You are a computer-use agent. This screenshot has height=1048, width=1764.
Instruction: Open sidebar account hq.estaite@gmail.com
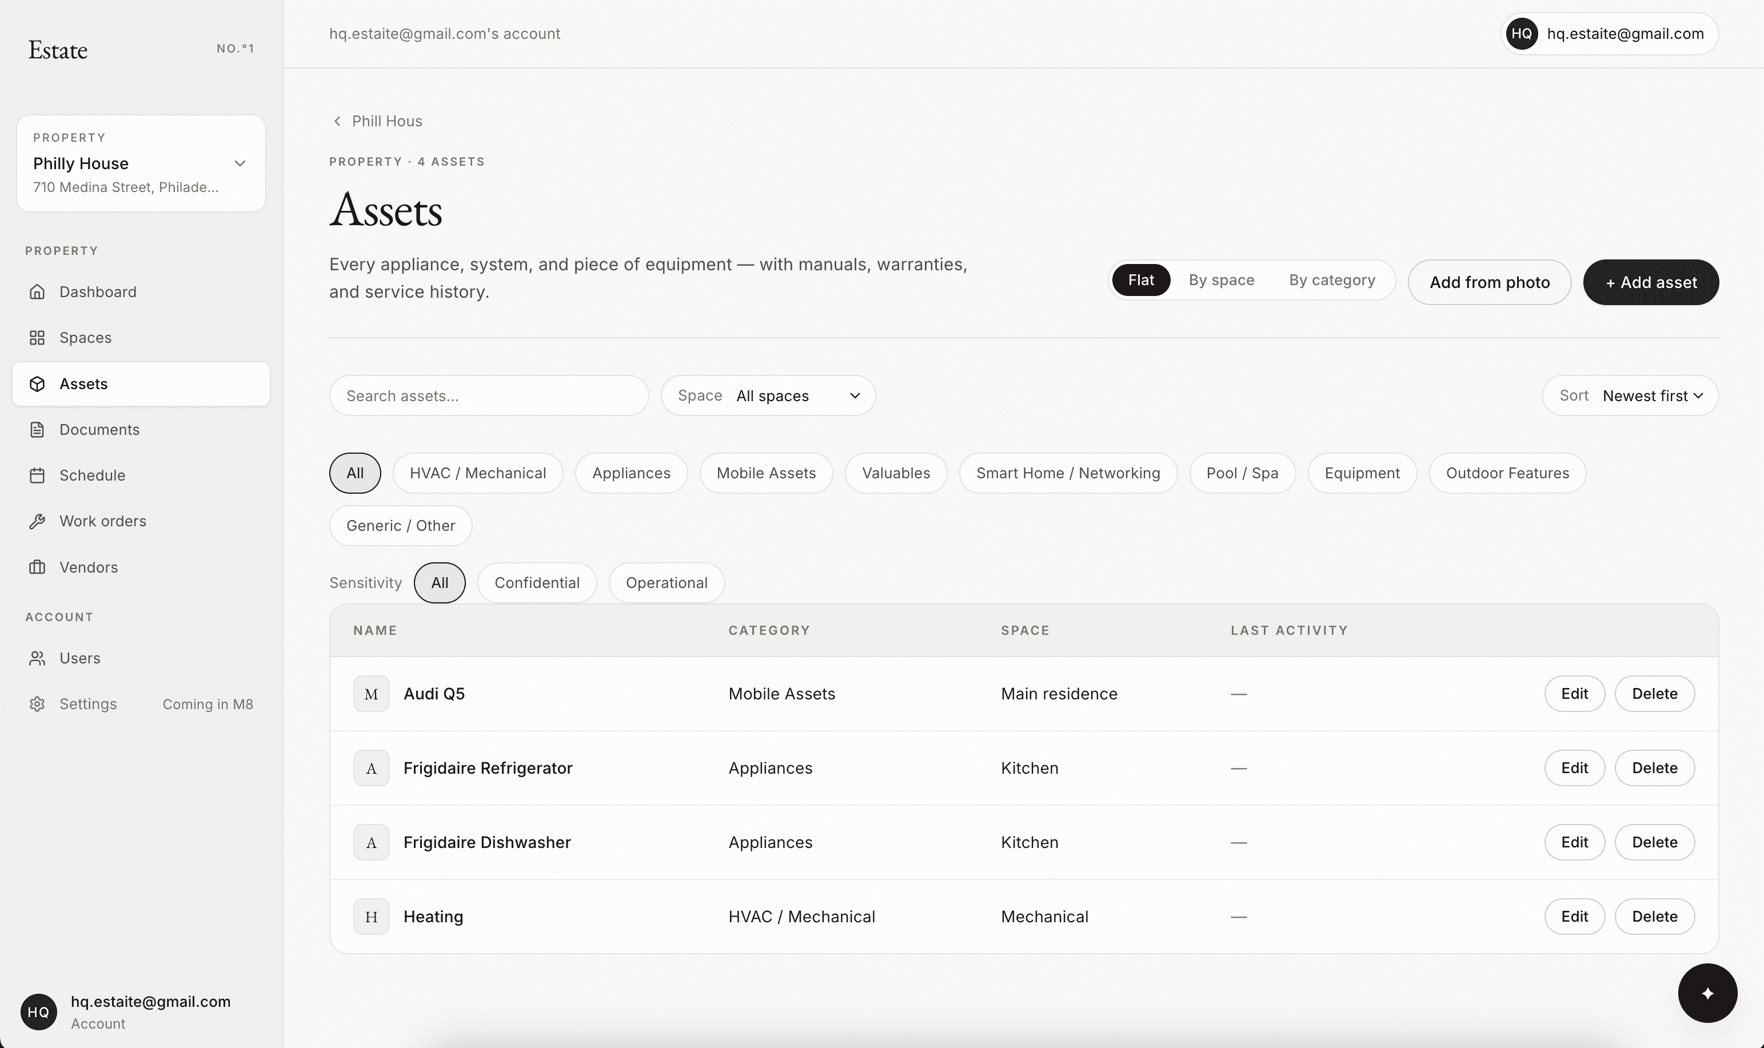coord(141,1012)
